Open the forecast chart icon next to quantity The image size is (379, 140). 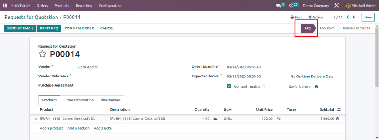215,119
